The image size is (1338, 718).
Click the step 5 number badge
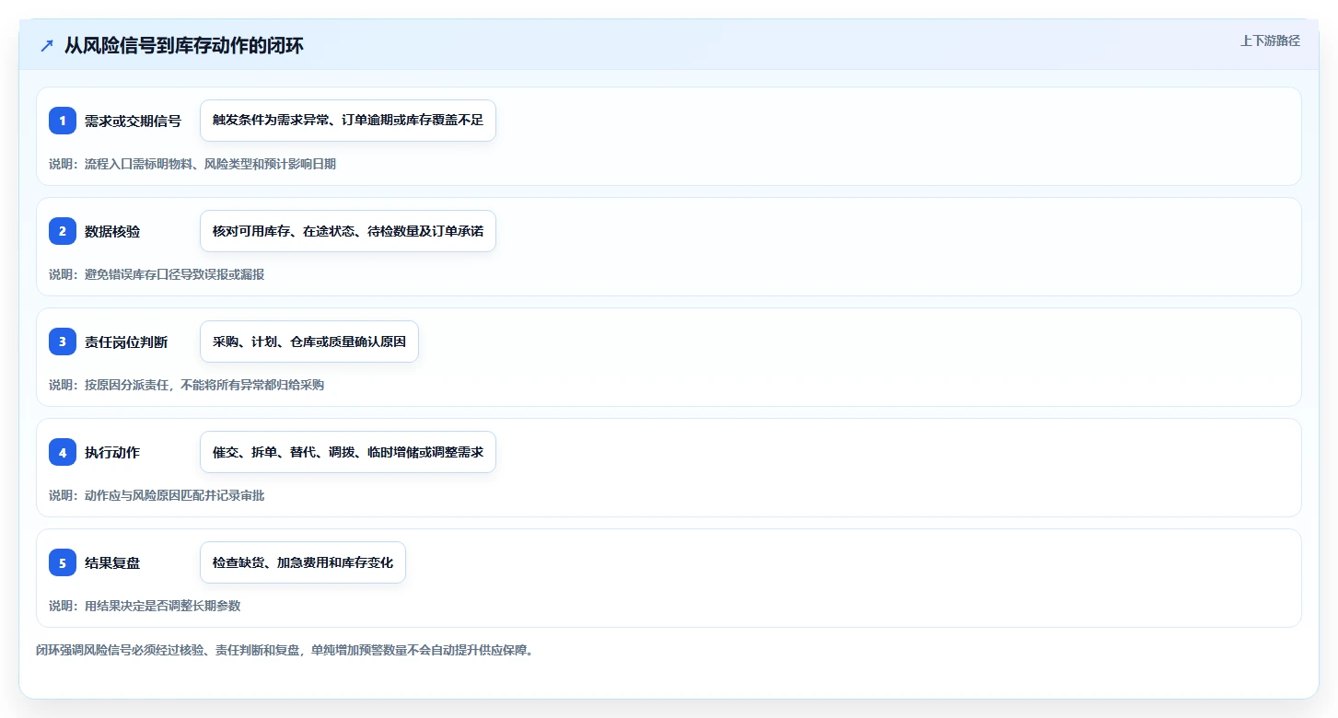(63, 562)
